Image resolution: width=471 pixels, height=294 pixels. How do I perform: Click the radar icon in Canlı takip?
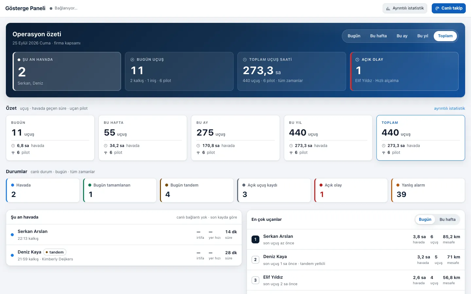click(x=437, y=8)
